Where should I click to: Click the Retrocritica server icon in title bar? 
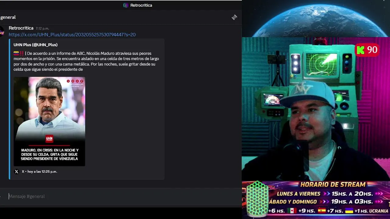pyautogui.click(x=126, y=5)
